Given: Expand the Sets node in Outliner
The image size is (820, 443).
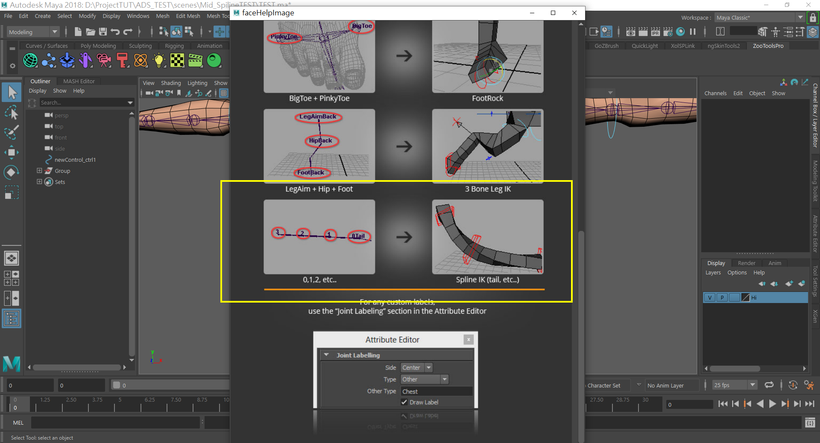Looking at the screenshot, I should (39, 182).
